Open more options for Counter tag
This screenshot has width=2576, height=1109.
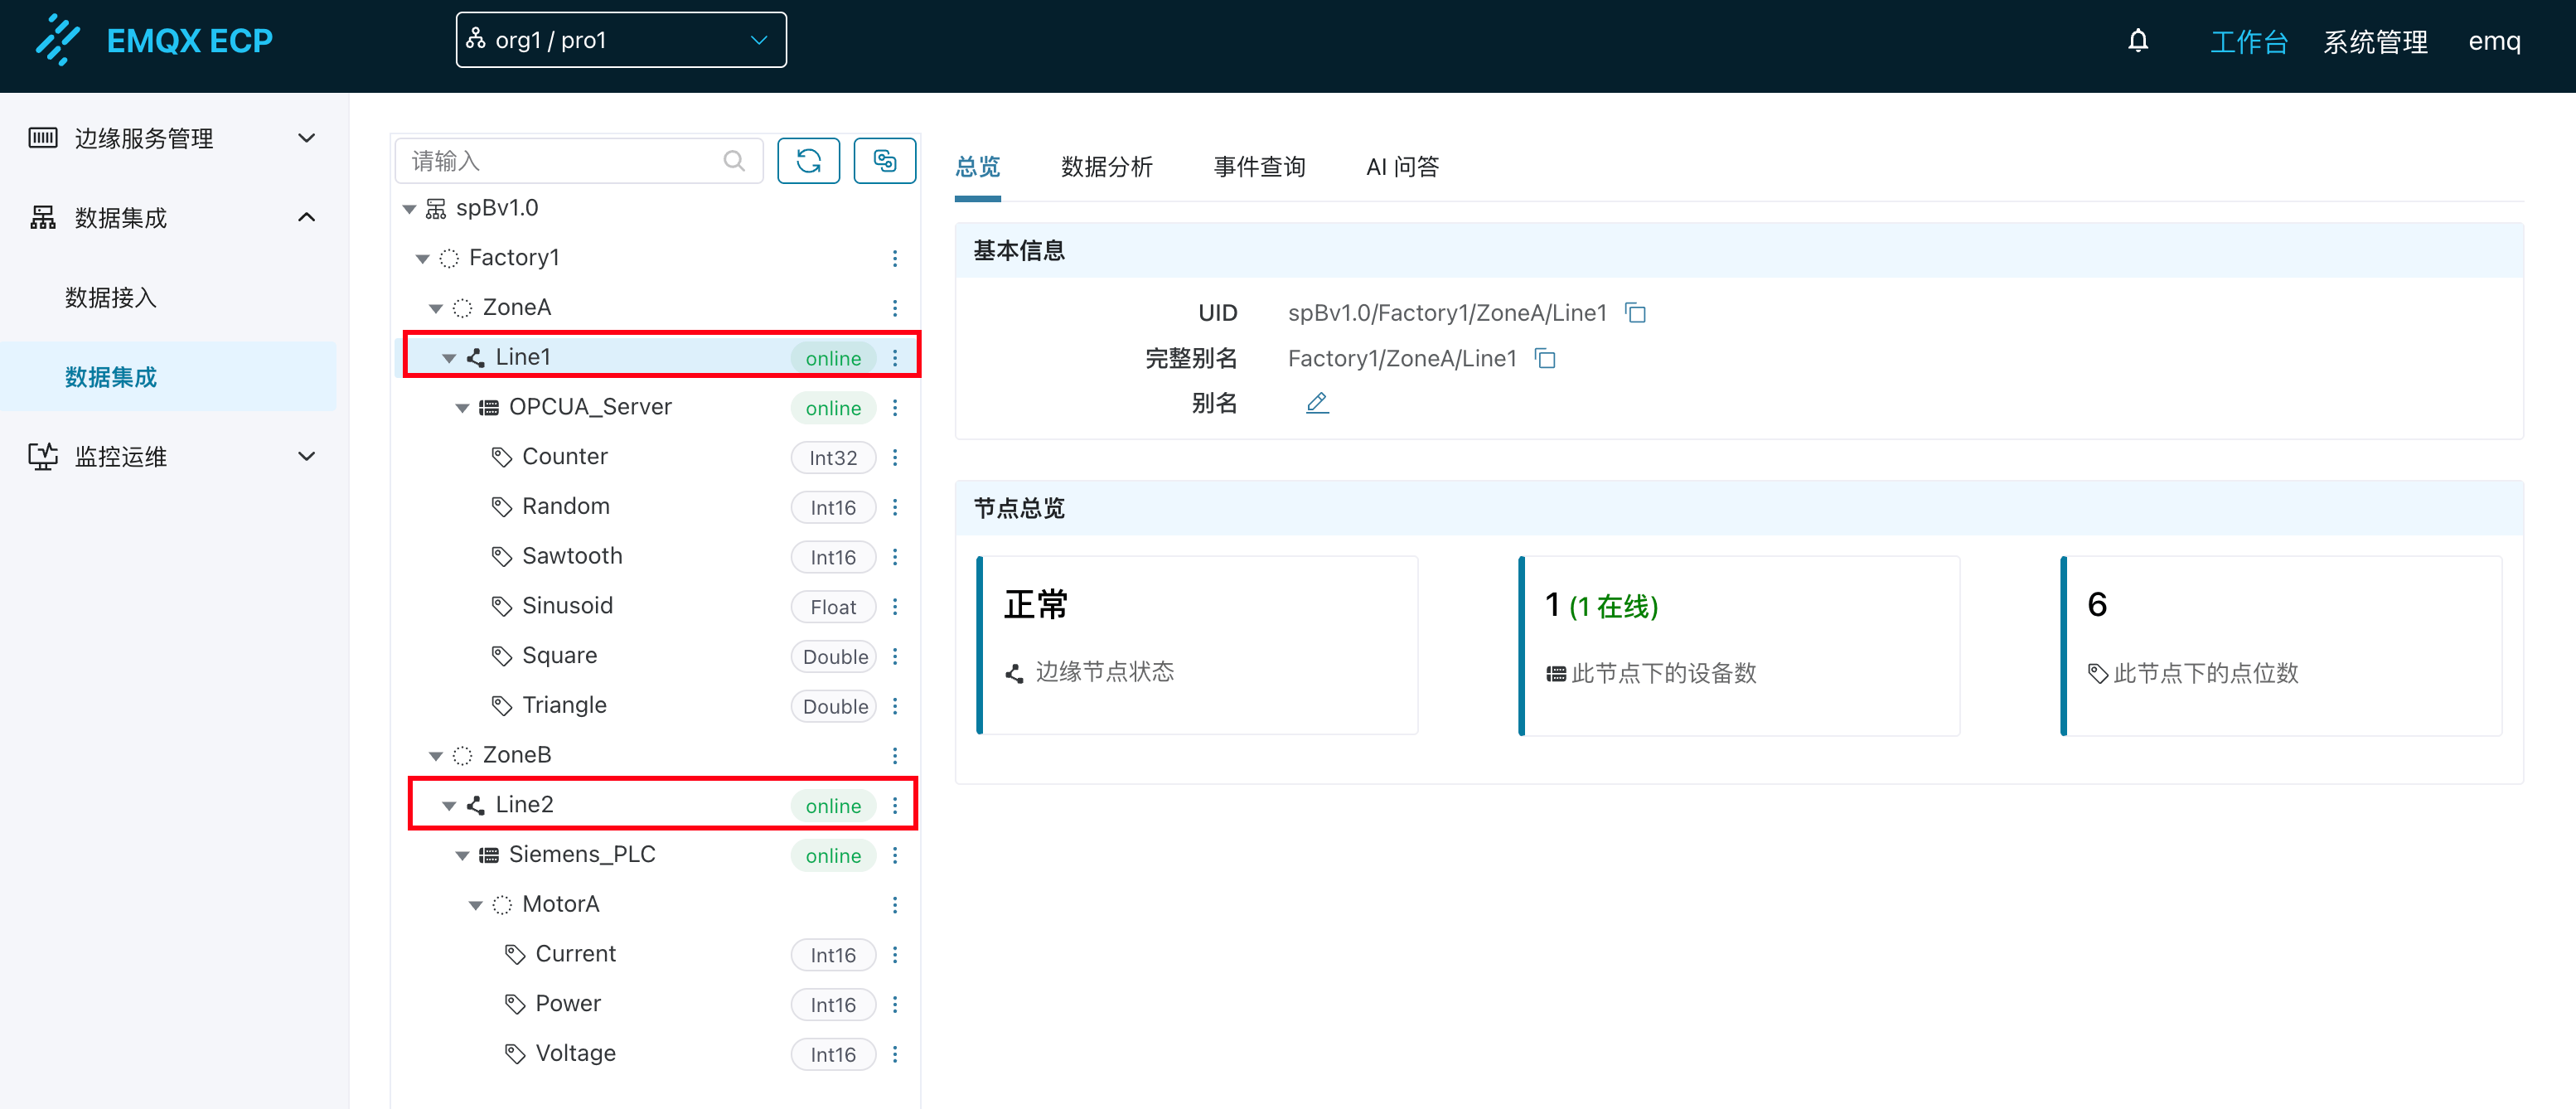(895, 457)
